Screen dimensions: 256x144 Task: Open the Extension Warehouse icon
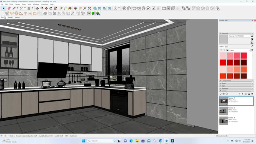[x=110, y=8]
